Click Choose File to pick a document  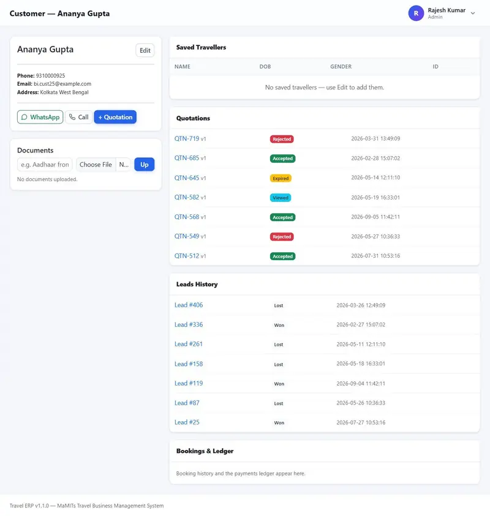96,165
